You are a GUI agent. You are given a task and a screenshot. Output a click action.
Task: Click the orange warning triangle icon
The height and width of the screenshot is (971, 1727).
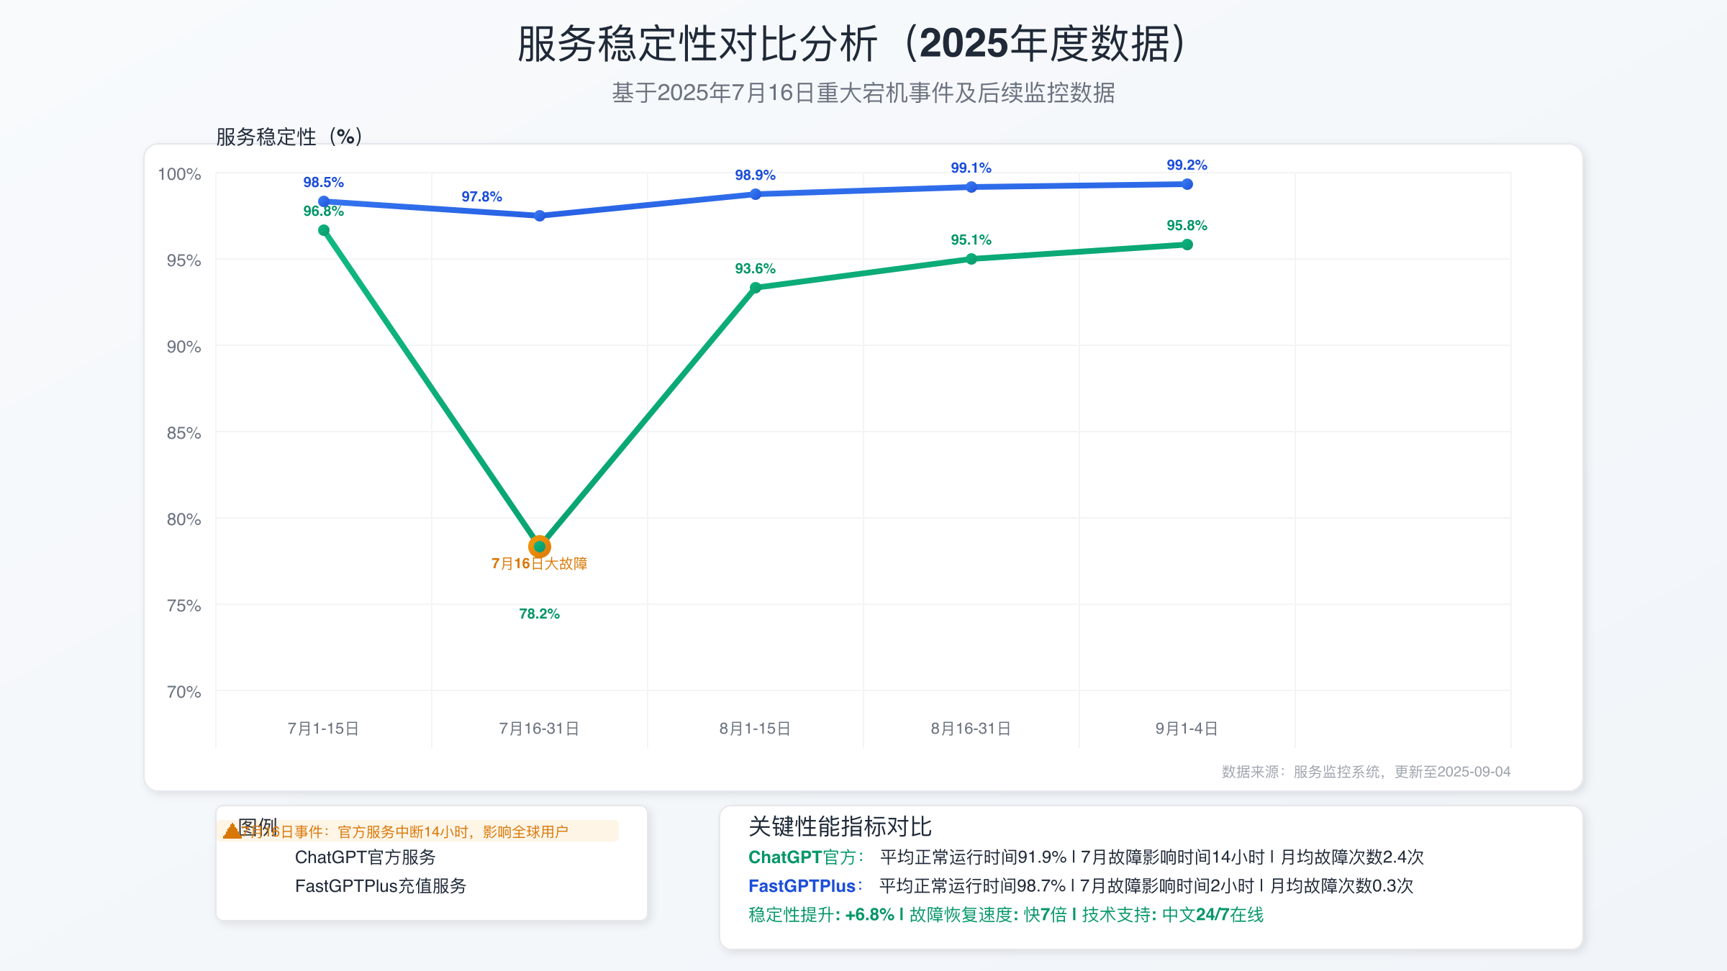click(x=232, y=831)
